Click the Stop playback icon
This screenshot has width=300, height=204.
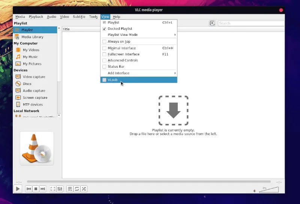pyautogui.click(x=36, y=189)
